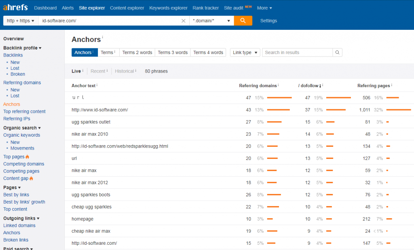
Task: Show the Live index
Action: tap(76, 71)
